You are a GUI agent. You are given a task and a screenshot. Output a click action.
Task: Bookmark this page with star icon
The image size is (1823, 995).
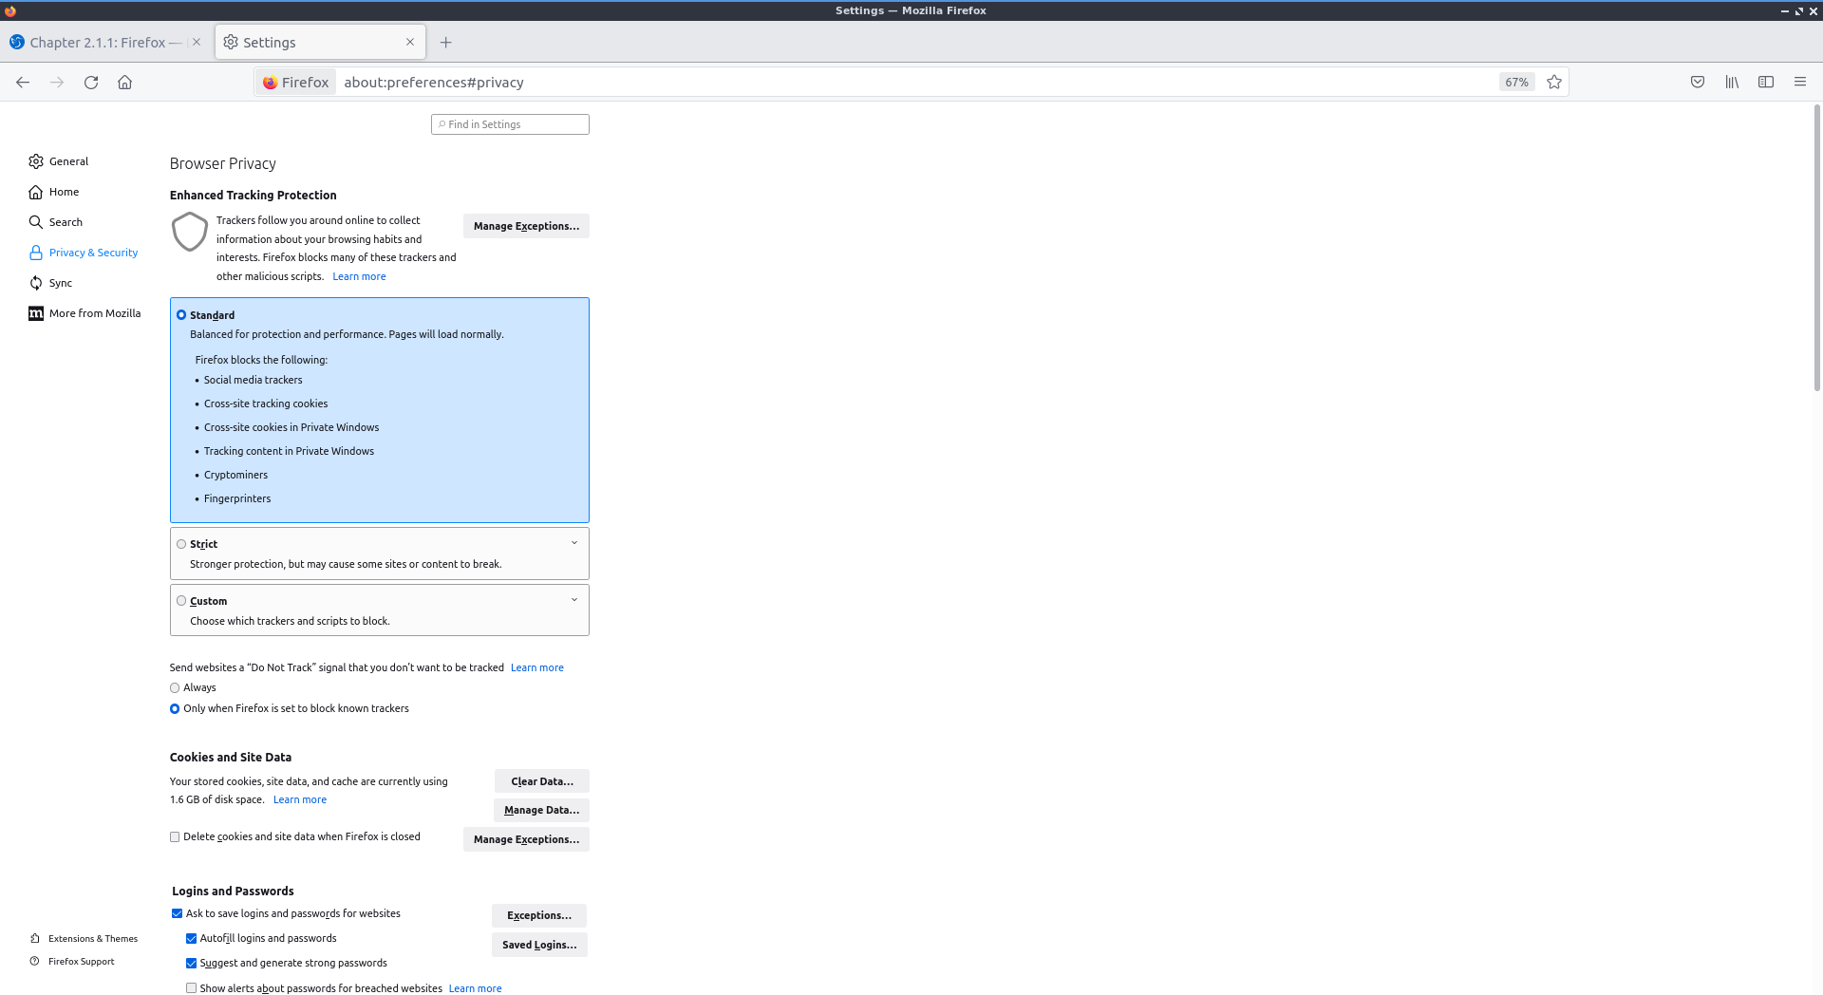click(x=1554, y=83)
